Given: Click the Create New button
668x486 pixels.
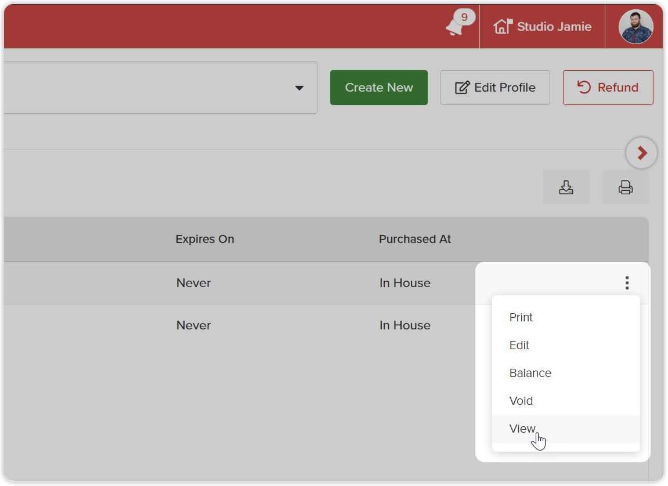Looking at the screenshot, I should (379, 88).
